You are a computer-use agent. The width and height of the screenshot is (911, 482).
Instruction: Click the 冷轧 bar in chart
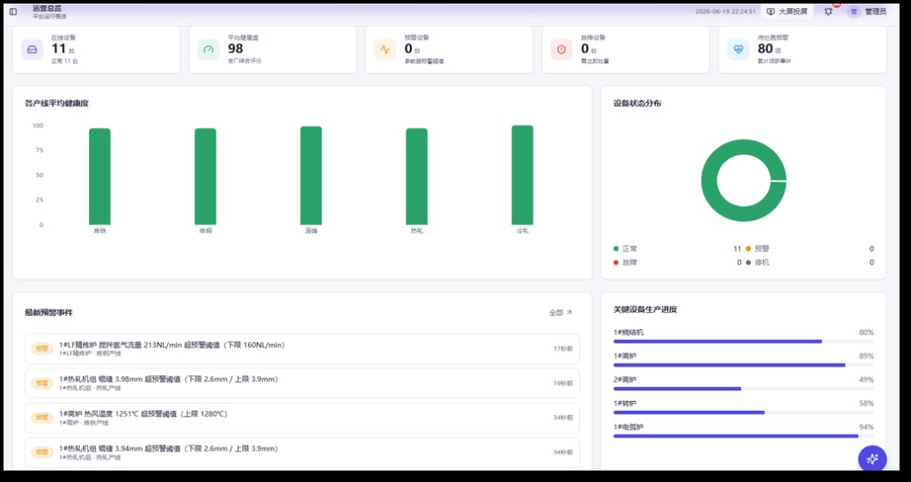coord(522,175)
